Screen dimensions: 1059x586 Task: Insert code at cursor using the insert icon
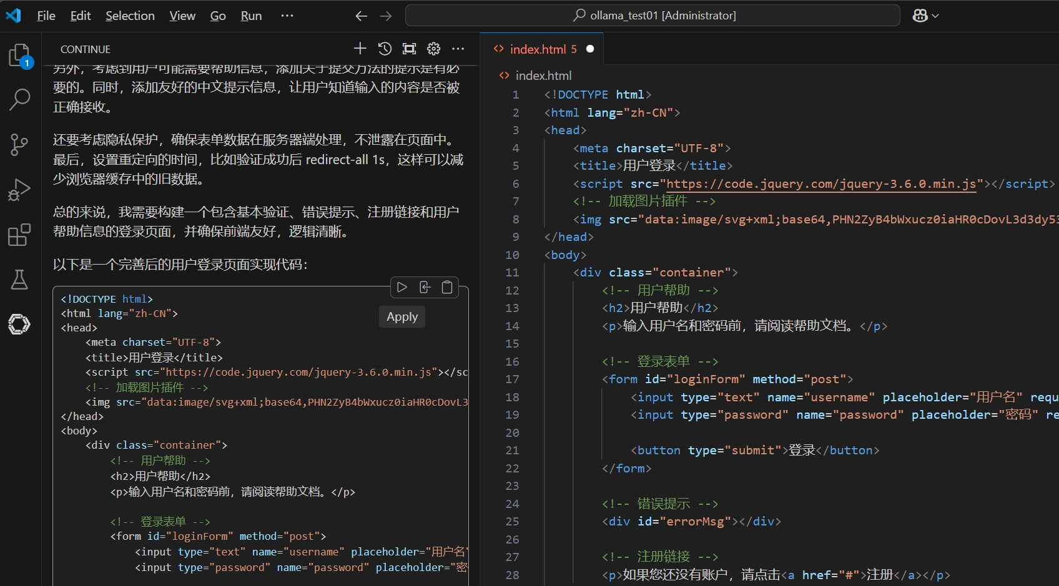coord(425,286)
